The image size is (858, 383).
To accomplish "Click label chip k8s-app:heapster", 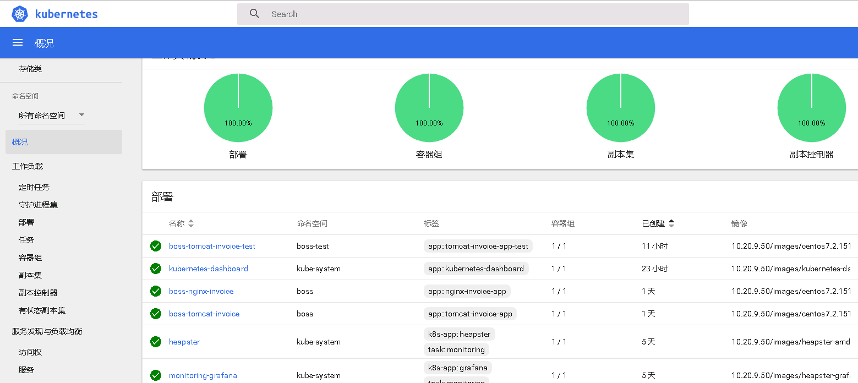I will [460, 334].
